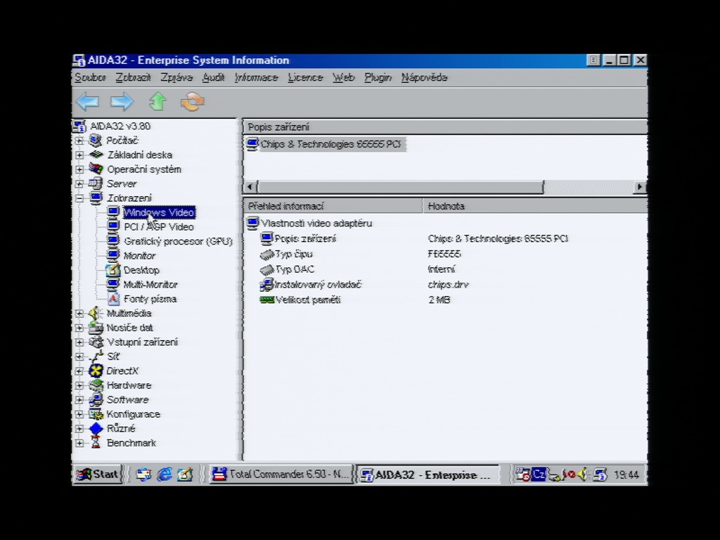Click Internet Explorer quick launch icon

coord(165,474)
